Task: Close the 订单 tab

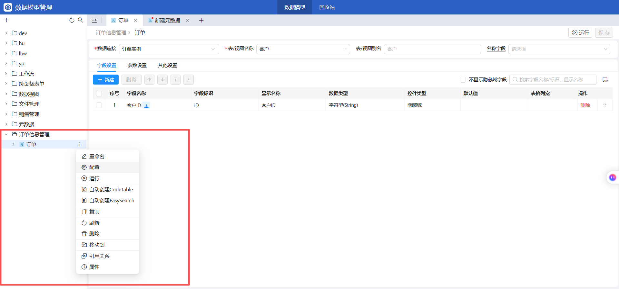Action: (136, 20)
